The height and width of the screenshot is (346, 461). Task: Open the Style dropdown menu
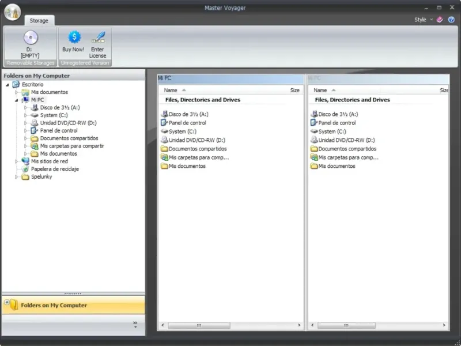[424, 20]
